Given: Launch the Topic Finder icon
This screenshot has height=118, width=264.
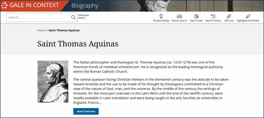Looking at the screenshot, I should pyautogui.click(x=196, y=16).
